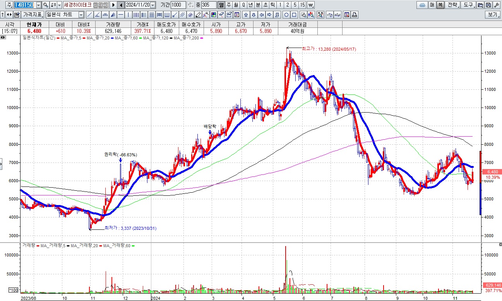The width and height of the screenshot is (502, 301).
Task: Open the date 2024/11/20 dropdown
Action: coord(152,5)
